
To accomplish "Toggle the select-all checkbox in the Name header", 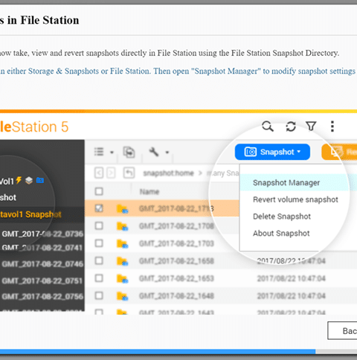I will [x=99, y=191].
